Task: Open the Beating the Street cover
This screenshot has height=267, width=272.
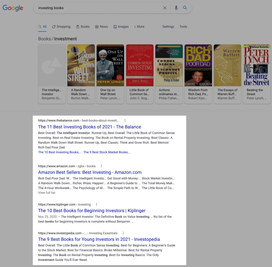Action: tap(257, 65)
